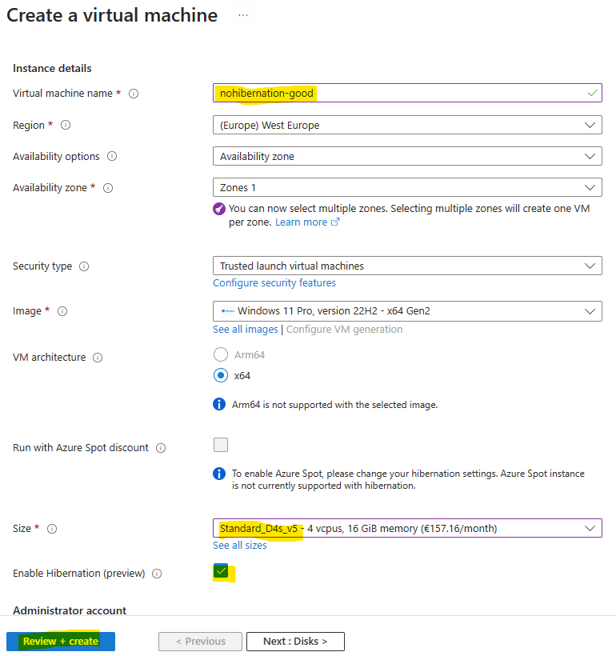Open the Security type dropdown
616x656 pixels.
(x=407, y=266)
